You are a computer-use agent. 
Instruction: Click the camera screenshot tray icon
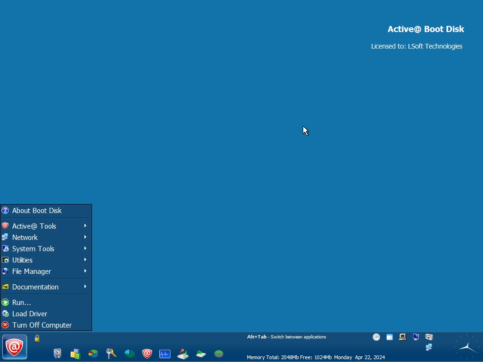(429, 337)
